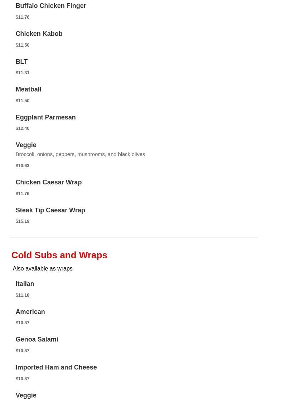Click the Also available as wraps note

[42, 269]
